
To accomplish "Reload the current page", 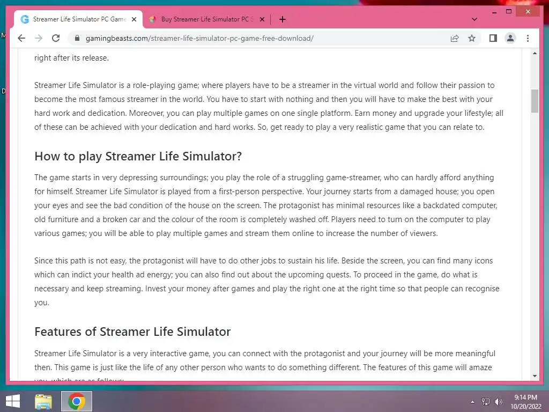I will click(x=56, y=38).
